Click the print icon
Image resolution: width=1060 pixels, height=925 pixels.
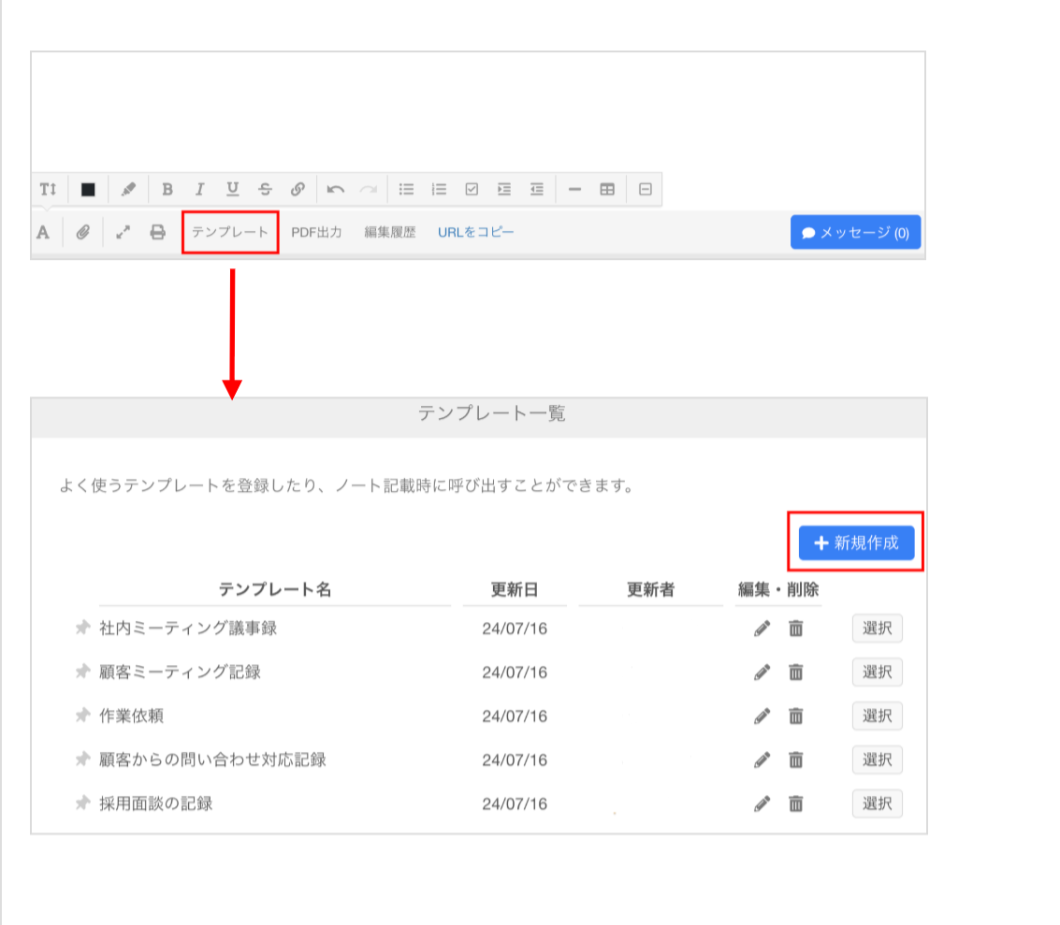point(157,232)
